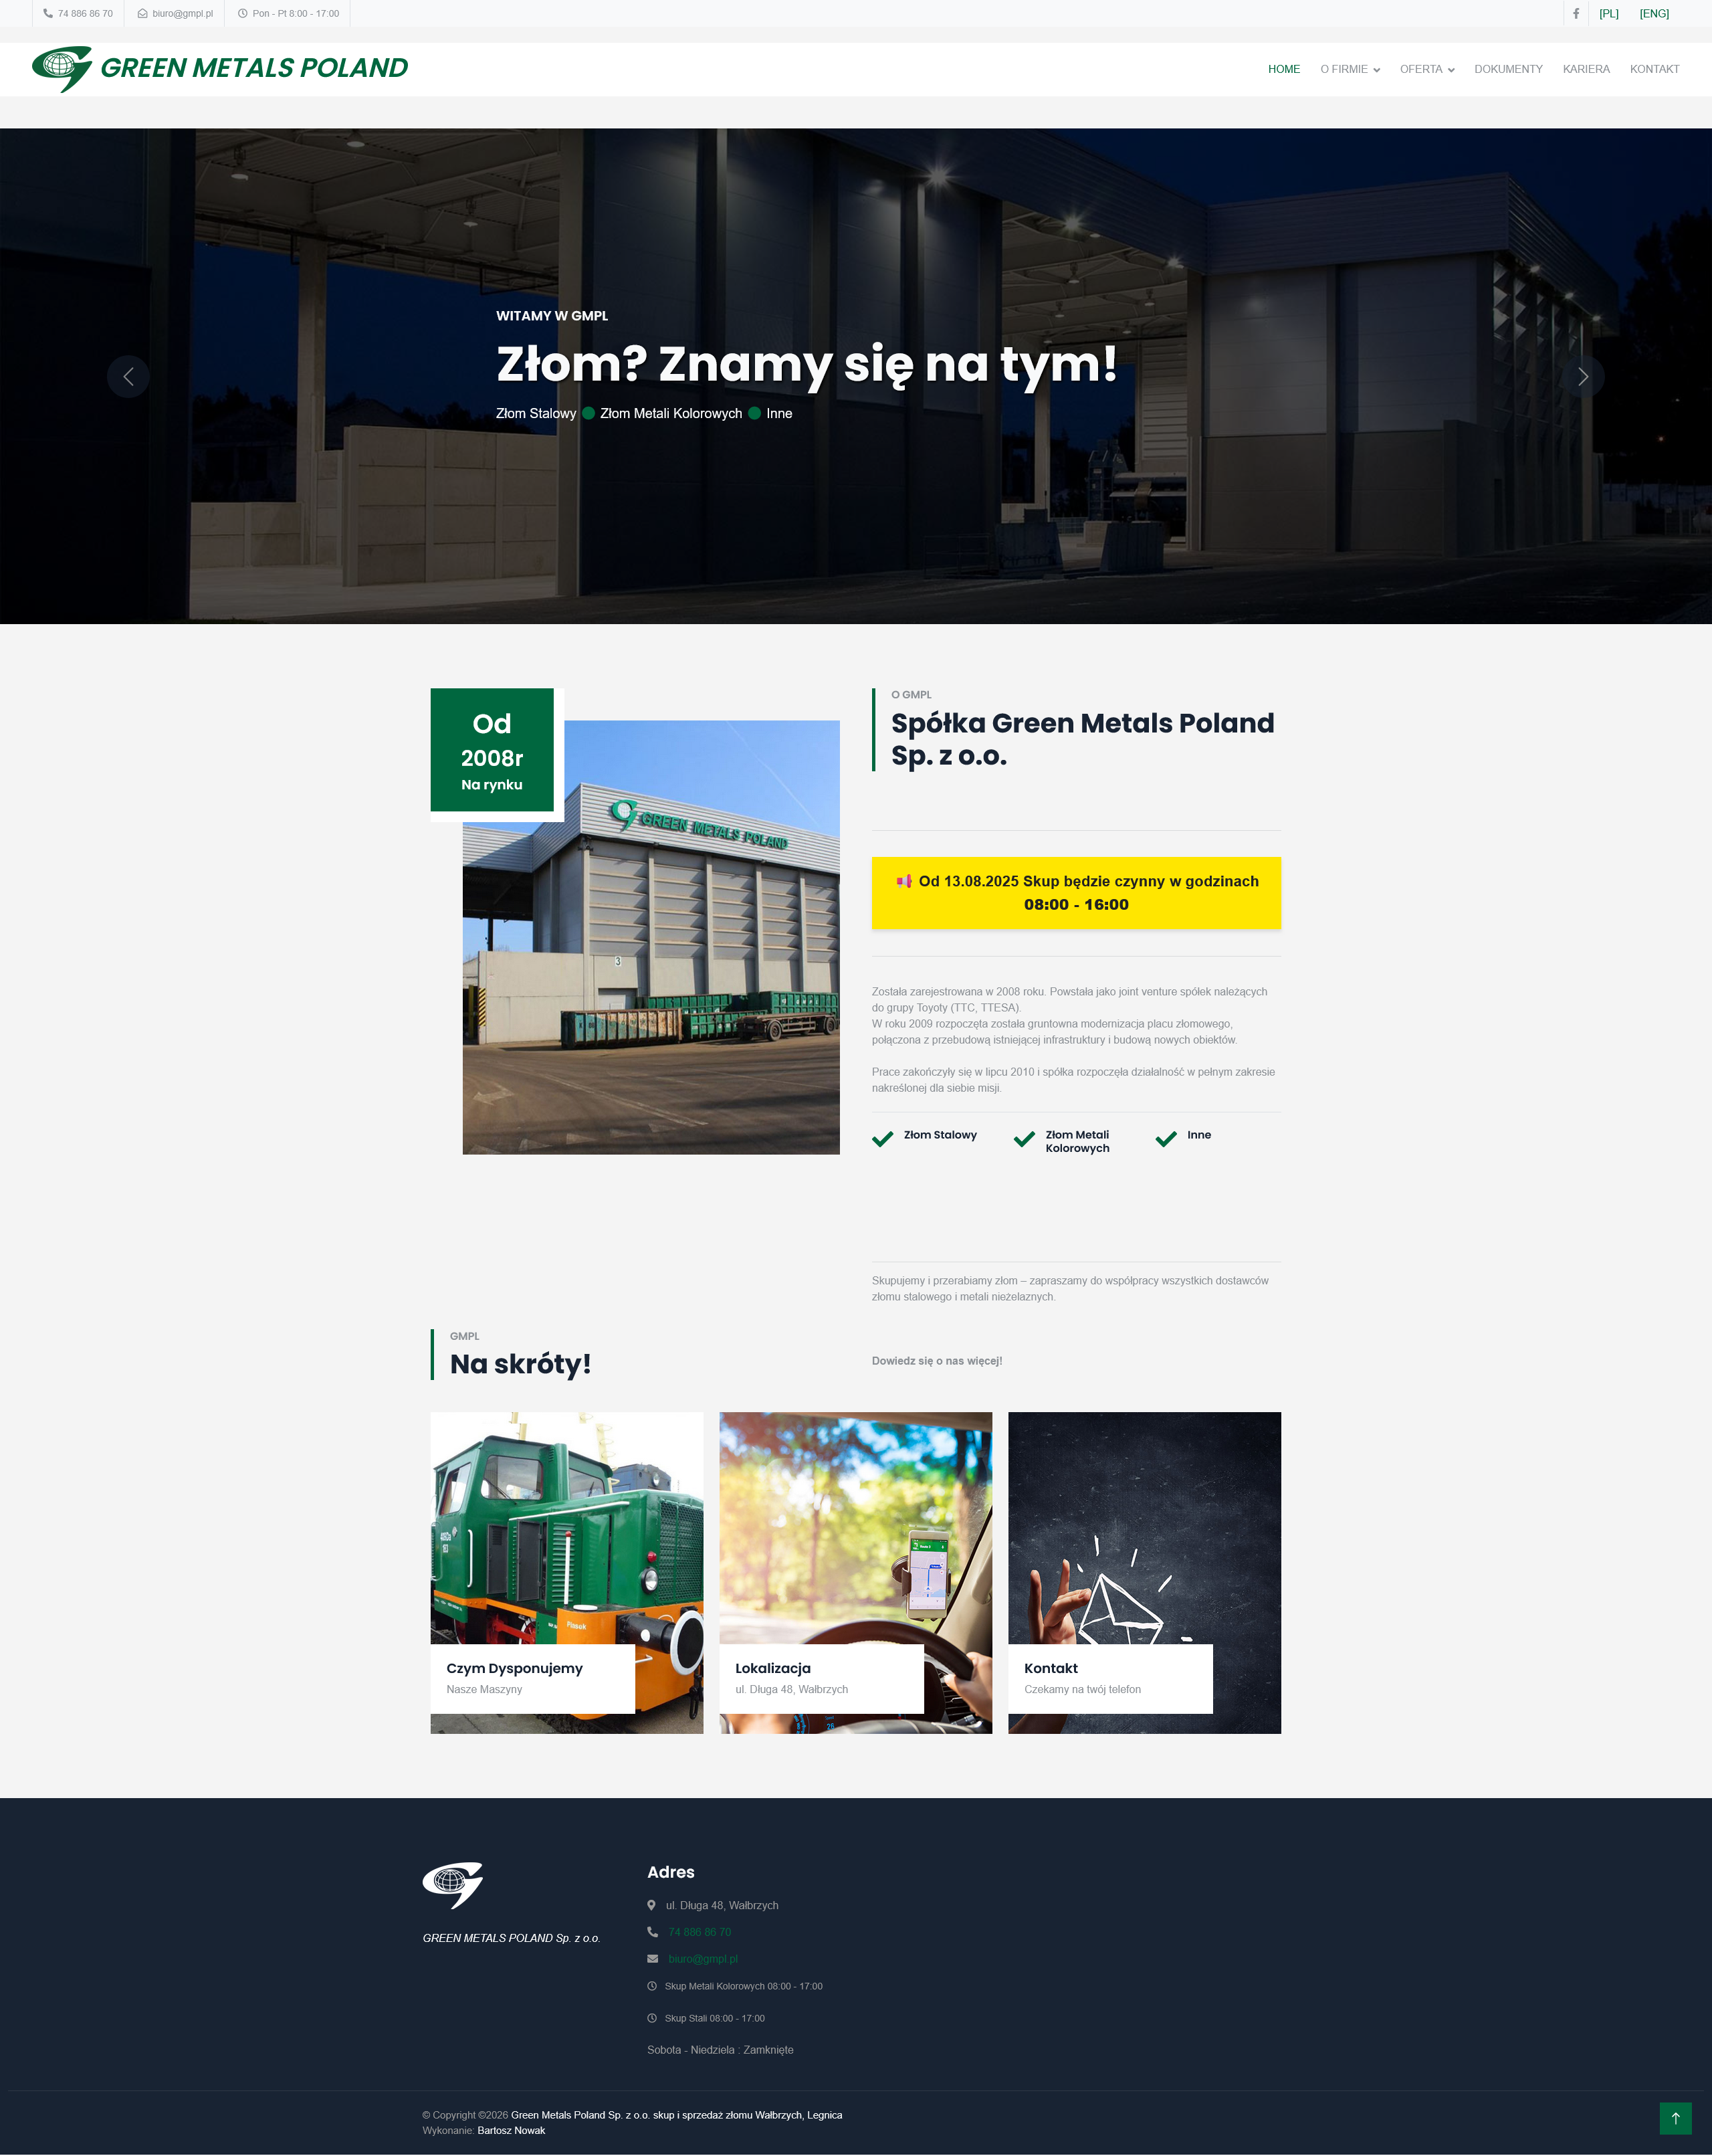The width and height of the screenshot is (1712, 2156).
Task: Go to next hero slide arrow
Action: point(1583,377)
